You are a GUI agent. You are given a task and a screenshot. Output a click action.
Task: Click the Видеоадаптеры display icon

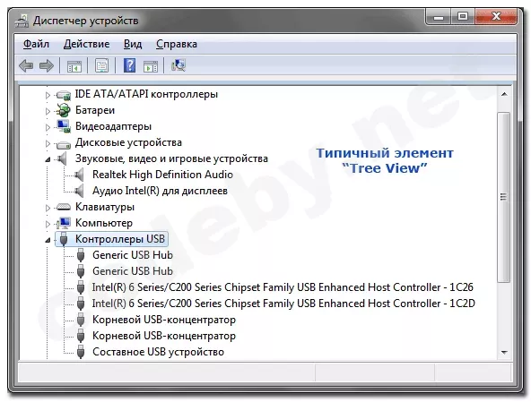pyautogui.click(x=64, y=126)
